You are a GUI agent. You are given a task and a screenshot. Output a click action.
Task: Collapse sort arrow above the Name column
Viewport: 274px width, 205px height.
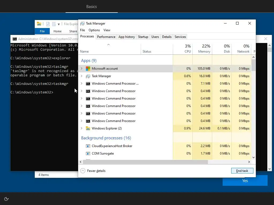point(109,45)
